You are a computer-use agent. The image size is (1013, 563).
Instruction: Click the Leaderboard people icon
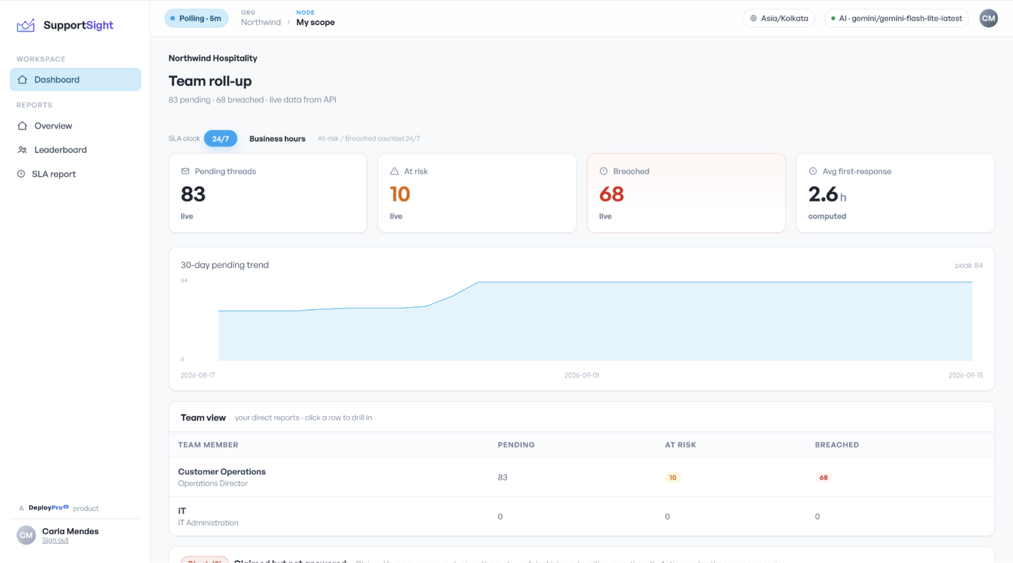point(22,150)
